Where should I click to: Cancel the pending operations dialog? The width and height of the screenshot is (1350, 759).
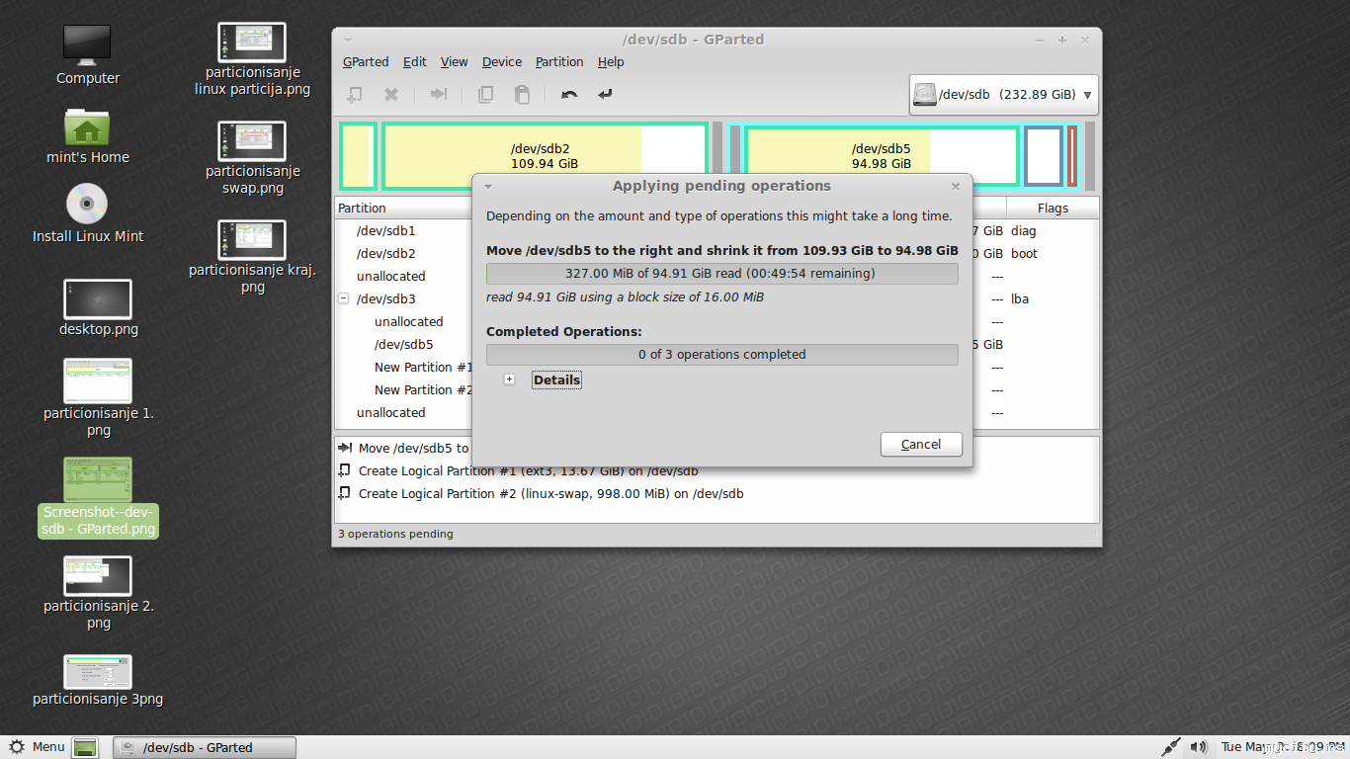[x=921, y=444]
